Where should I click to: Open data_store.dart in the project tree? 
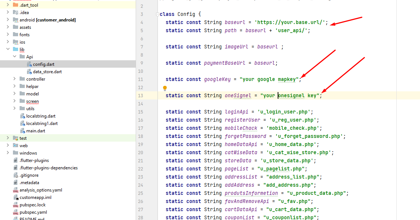(x=47, y=72)
